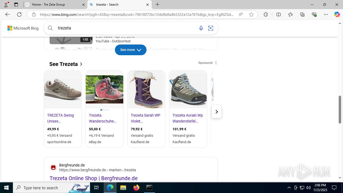343x193 pixels.
Task: Open the notification center icon
Action: pos(334,188)
